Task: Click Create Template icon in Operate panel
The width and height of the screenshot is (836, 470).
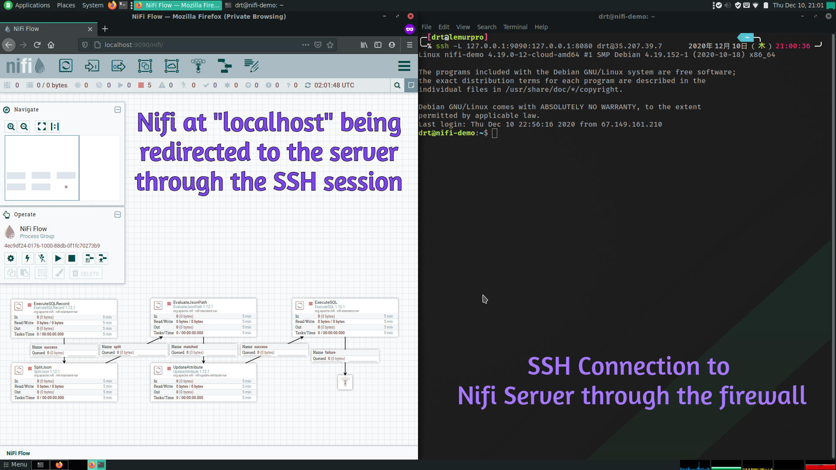Action: [x=89, y=258]
